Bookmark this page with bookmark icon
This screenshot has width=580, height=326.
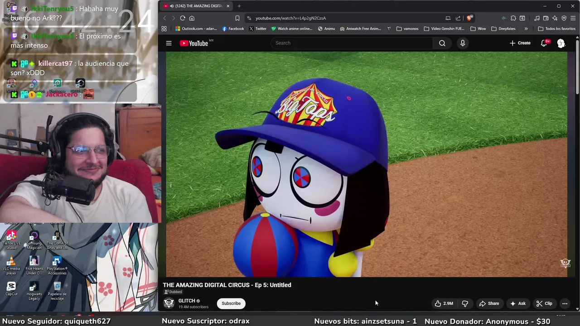237,18
